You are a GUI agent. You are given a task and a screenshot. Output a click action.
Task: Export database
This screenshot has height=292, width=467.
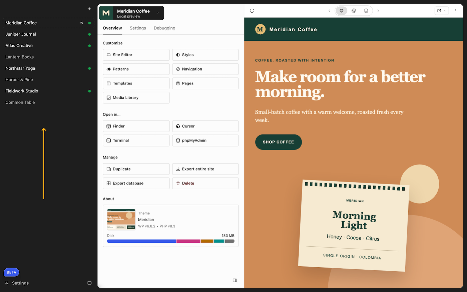(x=136, y=183)
